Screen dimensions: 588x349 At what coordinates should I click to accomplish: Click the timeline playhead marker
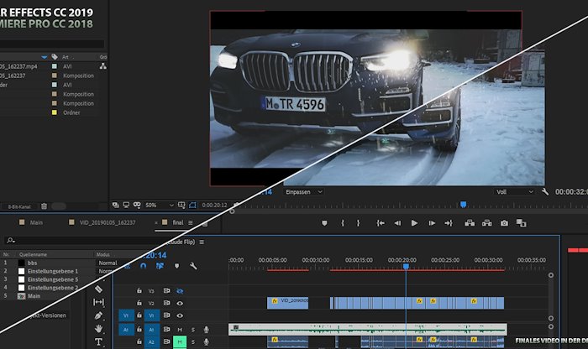(x=406, y=266)
